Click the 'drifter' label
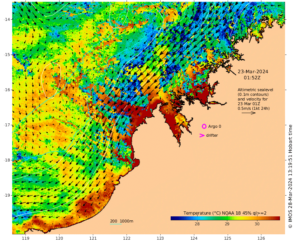This screenshot has width=294, height=244. [212, 135]
